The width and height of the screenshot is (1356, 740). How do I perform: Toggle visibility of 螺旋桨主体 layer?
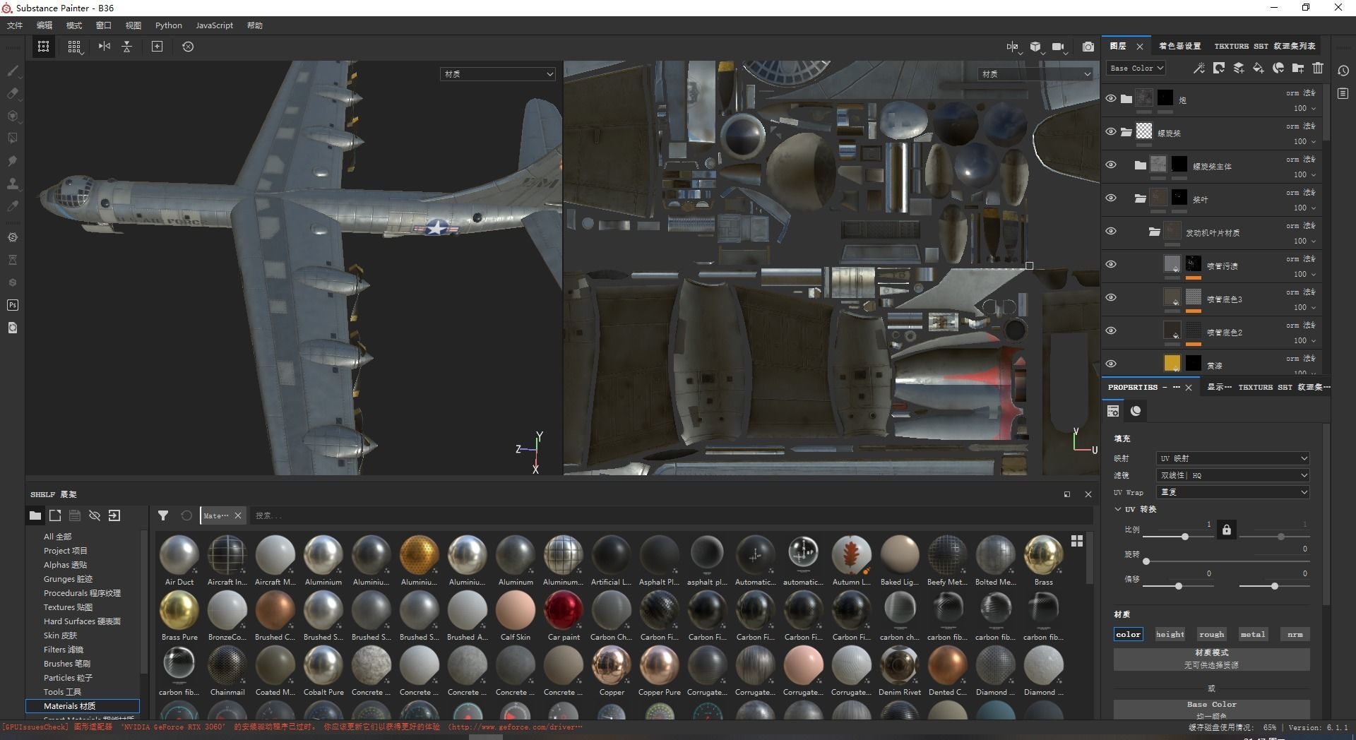1111,165
